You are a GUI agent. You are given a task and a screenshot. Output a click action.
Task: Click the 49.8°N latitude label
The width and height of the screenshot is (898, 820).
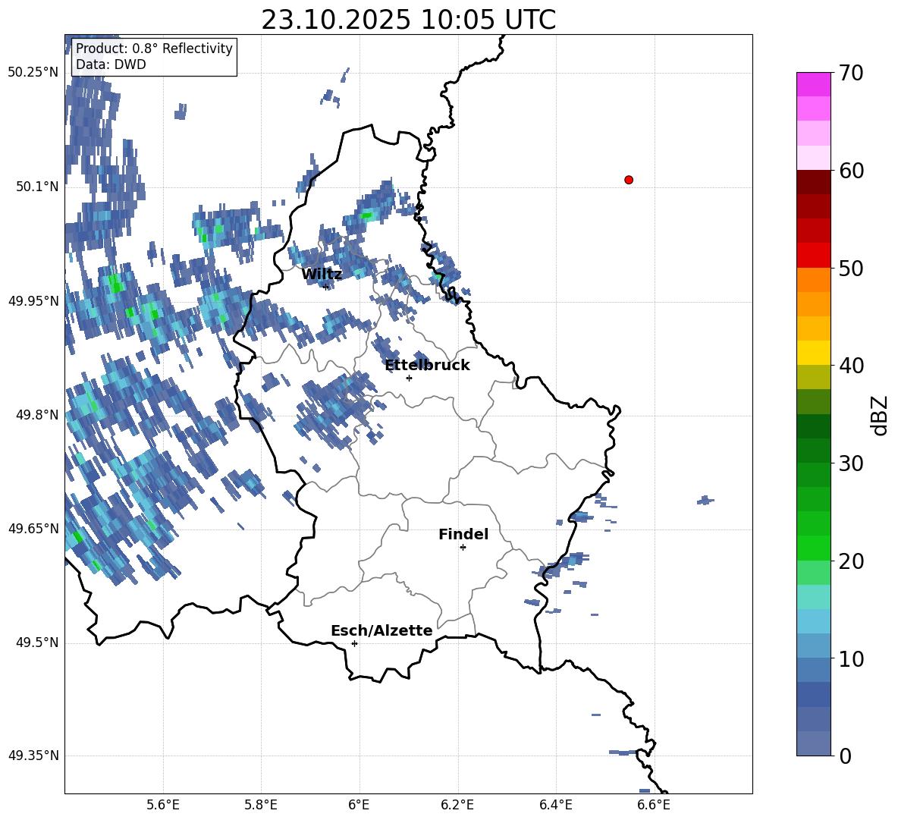pos(37,415)
